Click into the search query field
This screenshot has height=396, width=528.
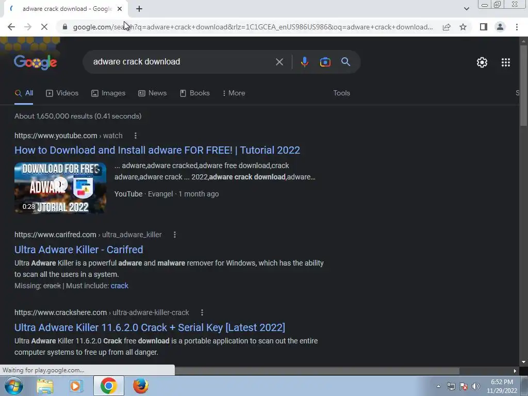coord(178,62)
